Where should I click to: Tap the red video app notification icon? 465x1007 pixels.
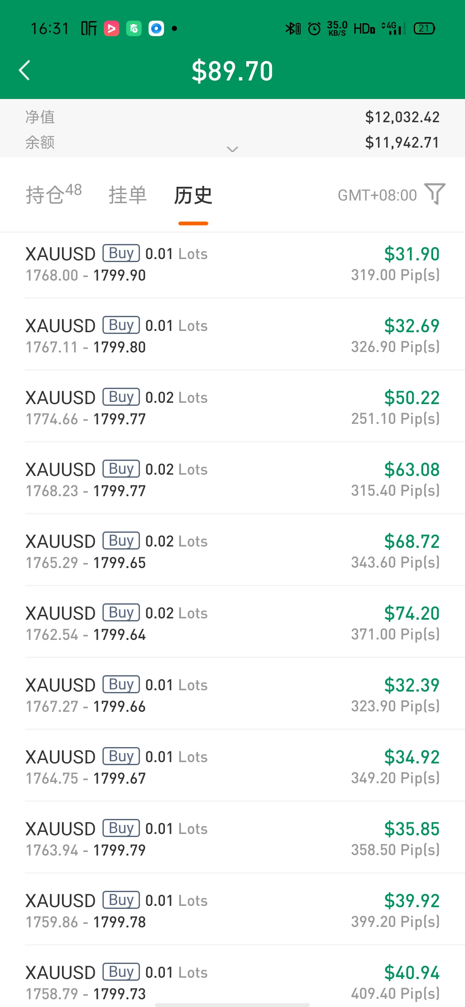pos(112,29)
